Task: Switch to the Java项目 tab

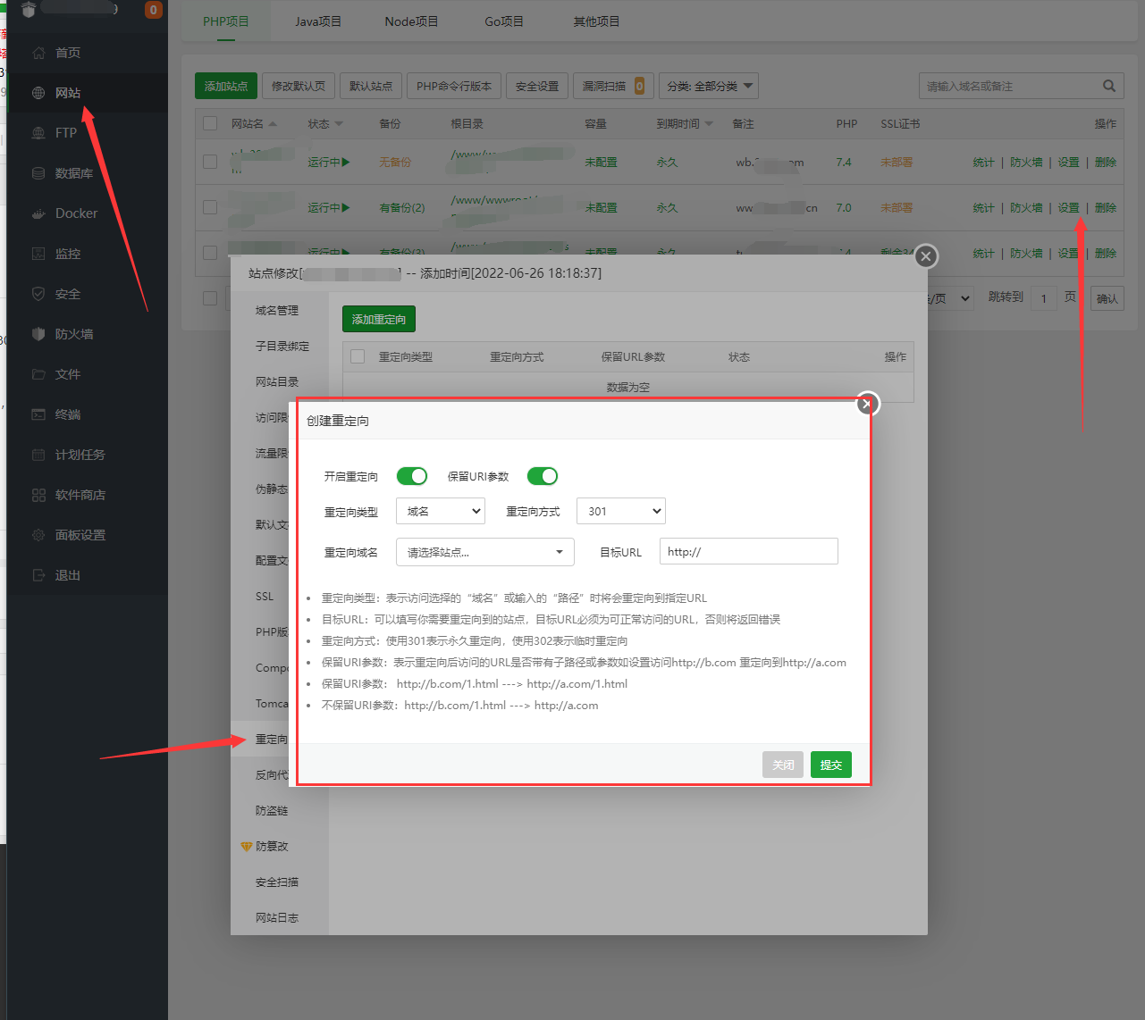Action: point(318,21)
